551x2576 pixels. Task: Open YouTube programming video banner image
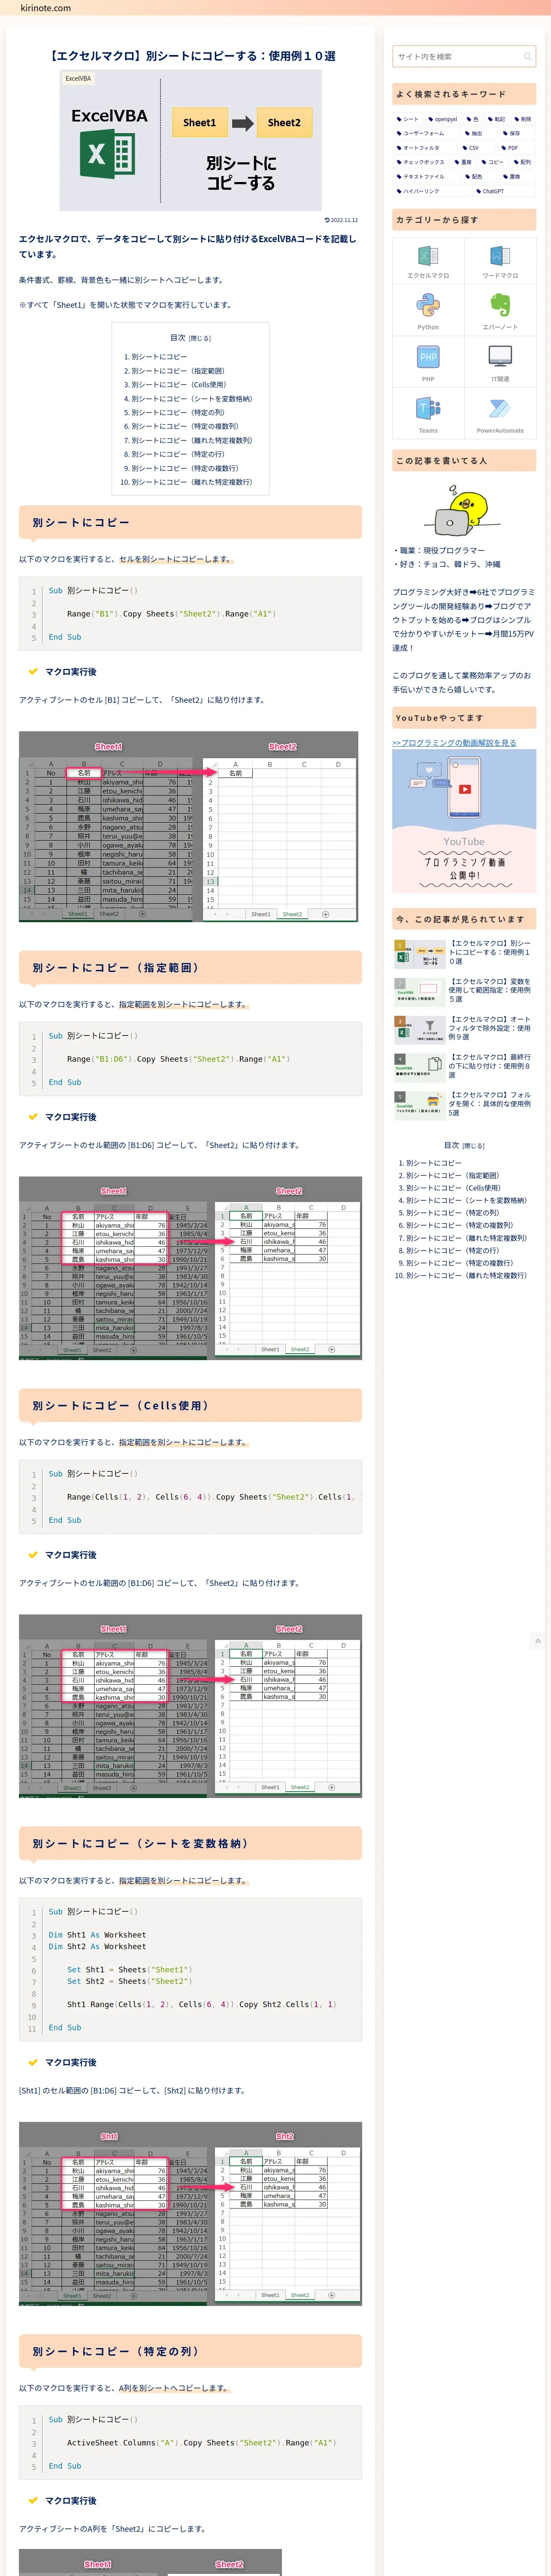464,821
